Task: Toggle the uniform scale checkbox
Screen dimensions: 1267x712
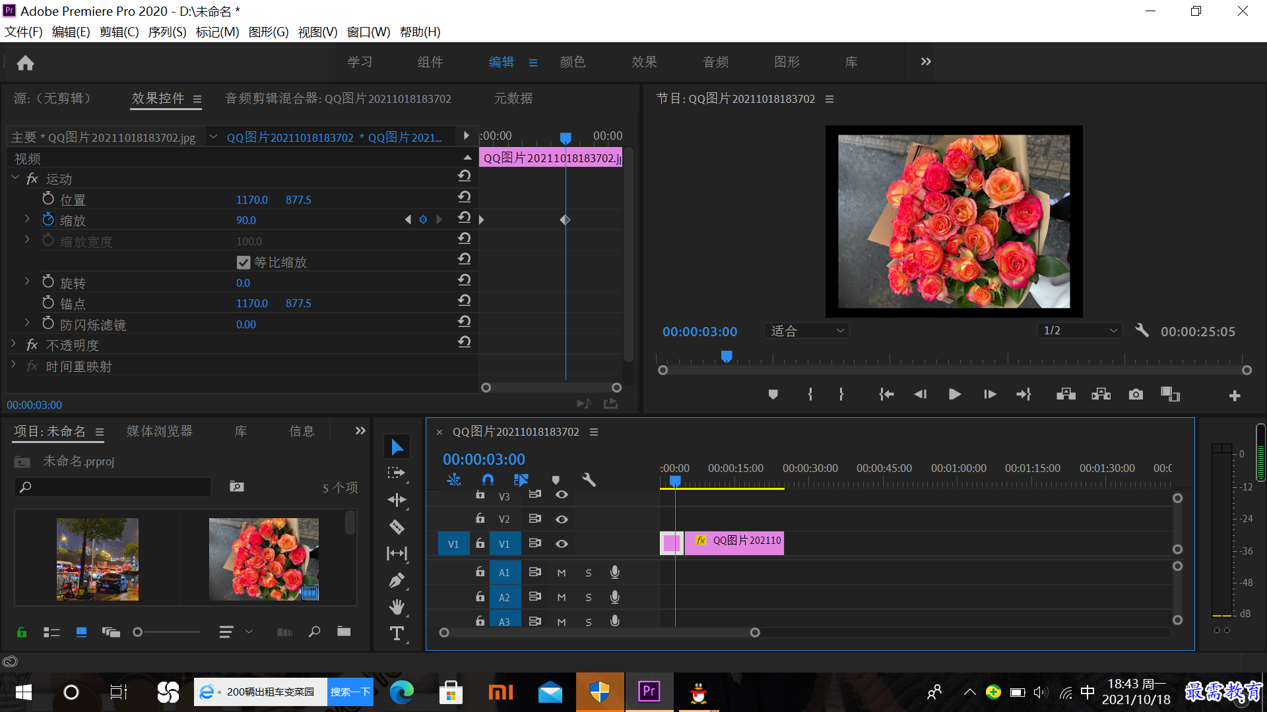Action: [244, 262]
